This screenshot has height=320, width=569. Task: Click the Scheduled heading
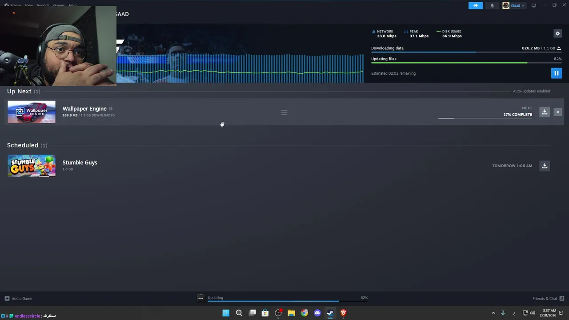coord(23,145)
